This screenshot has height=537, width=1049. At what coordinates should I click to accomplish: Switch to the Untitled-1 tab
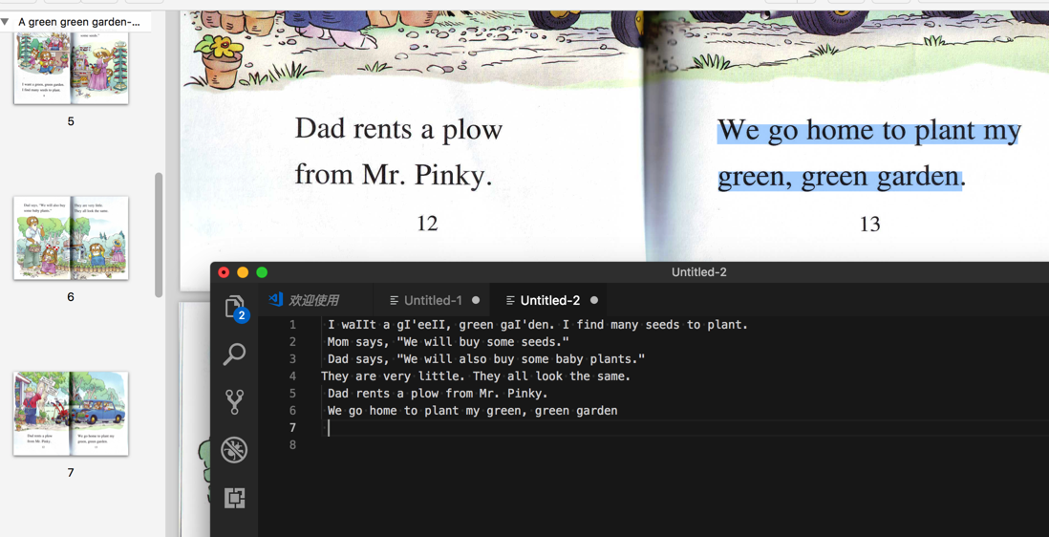(x=433, y=300)
